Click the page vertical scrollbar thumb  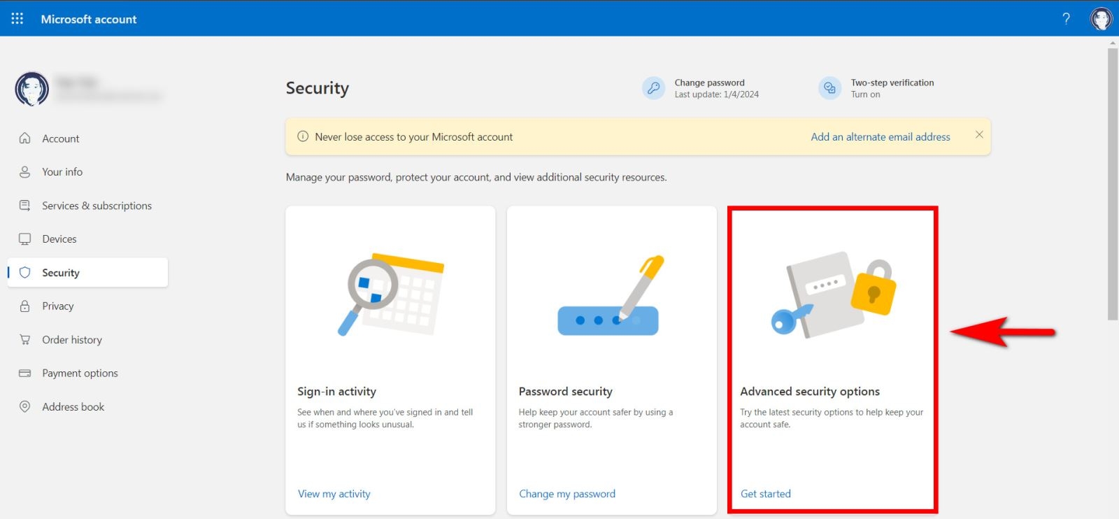tap(1113, 184)
